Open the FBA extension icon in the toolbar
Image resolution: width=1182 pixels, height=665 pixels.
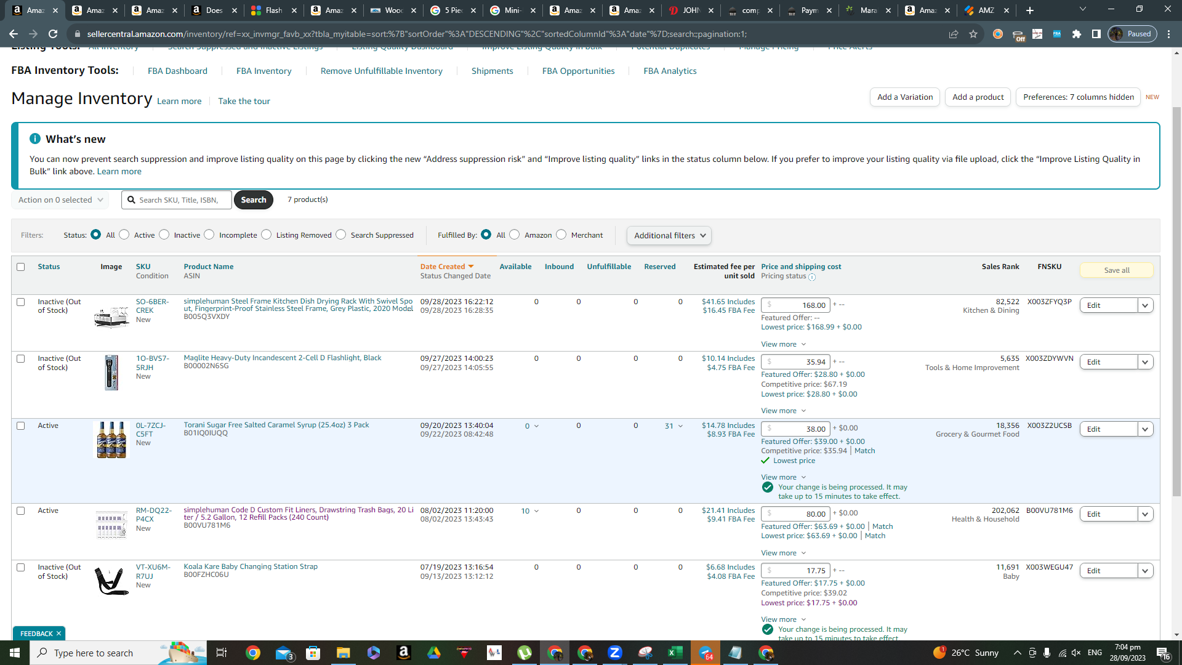point(1057,34)
